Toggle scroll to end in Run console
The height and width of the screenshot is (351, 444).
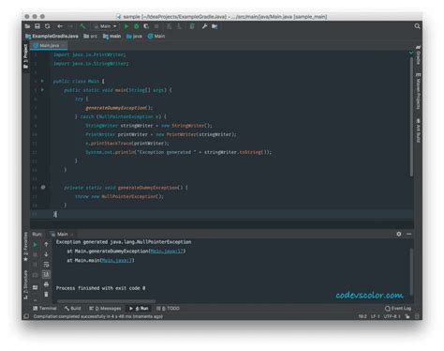[x=46, y=275]
